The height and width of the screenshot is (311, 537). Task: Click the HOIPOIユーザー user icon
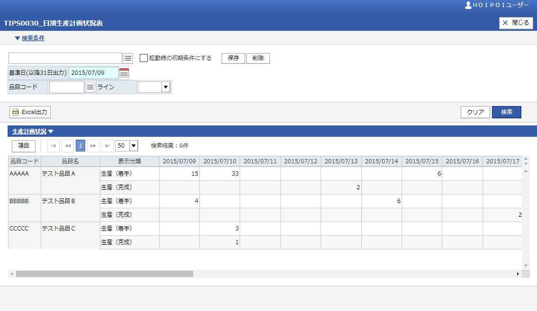coord(468,5)
